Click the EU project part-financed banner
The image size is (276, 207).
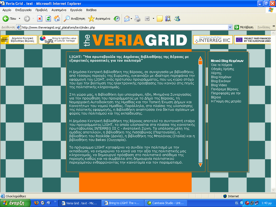(252, 40)
